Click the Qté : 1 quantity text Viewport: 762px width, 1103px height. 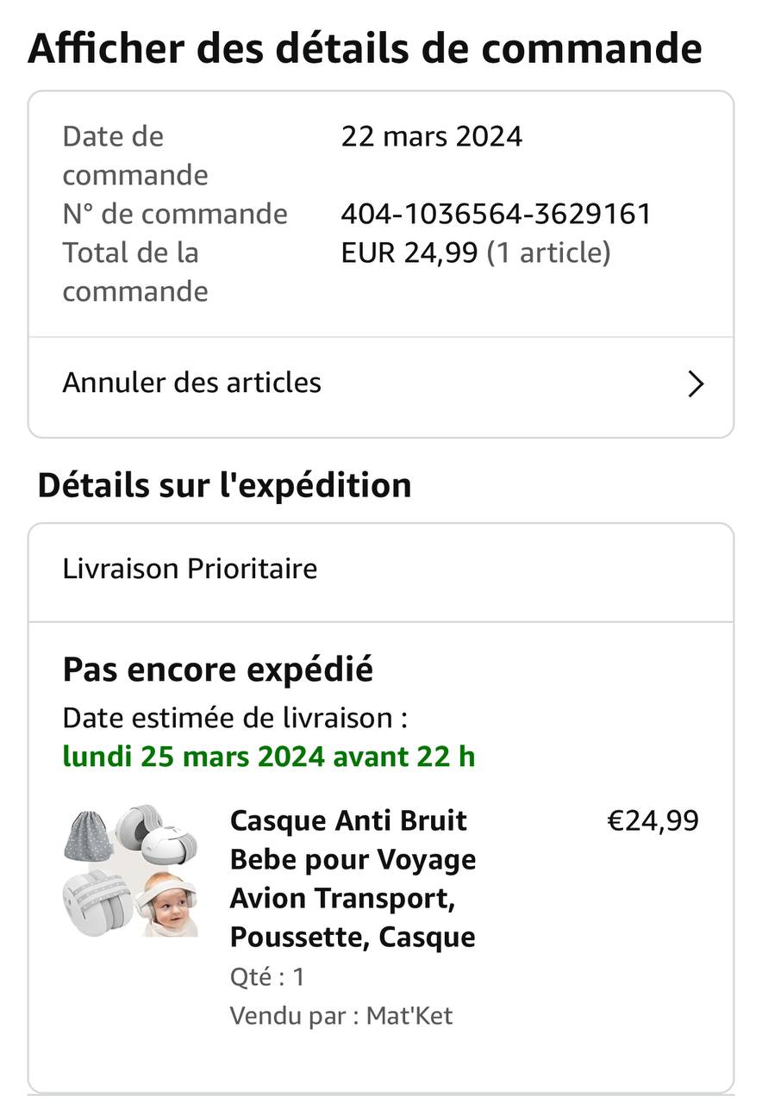[267, 977]
